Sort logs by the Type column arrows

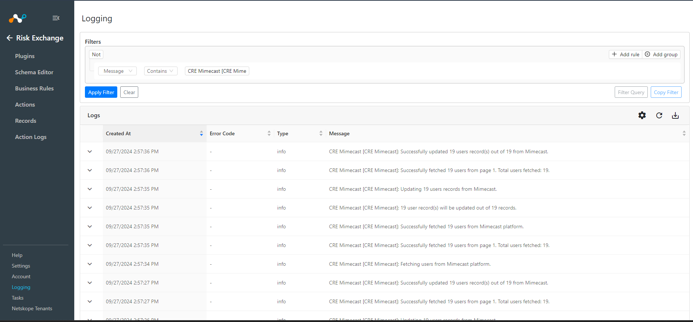pyautogui.click(x=321, y=133)
